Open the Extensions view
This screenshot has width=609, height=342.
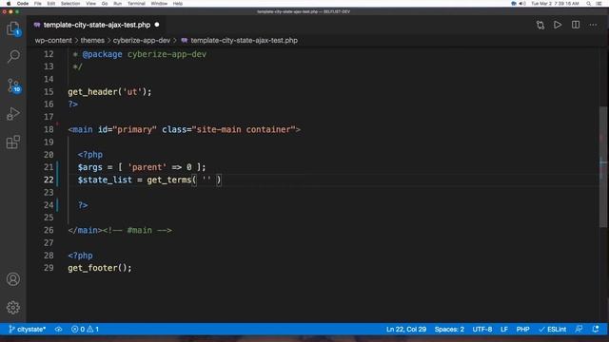click(x=13, y=142)
